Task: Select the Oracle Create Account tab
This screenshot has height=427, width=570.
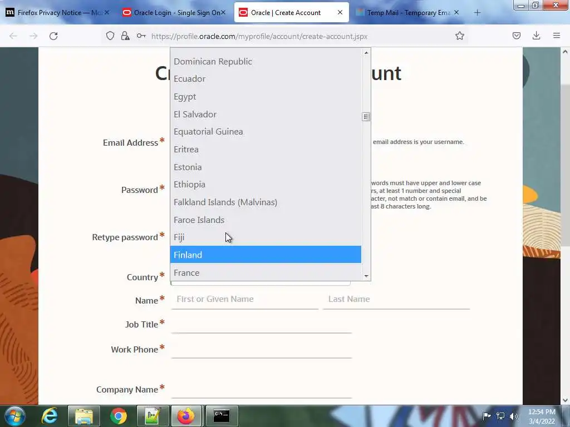Action: tap(292, 13)
